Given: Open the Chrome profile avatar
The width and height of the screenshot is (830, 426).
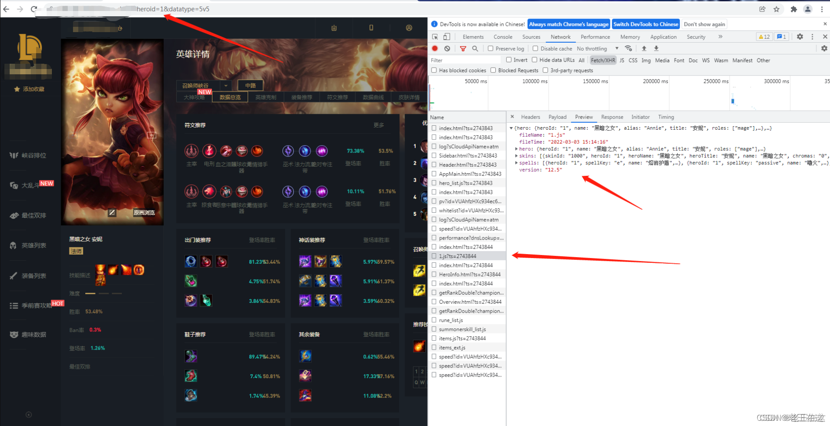Looking at the screenshot, I should pos(808,9).
